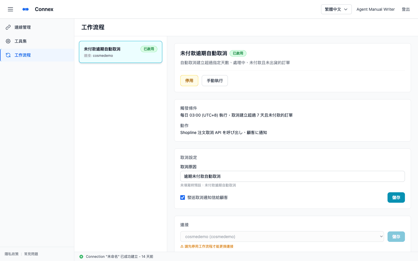Click the hint 未填寫時預設：未付款逾期自動取消

(x=208, y=185)
